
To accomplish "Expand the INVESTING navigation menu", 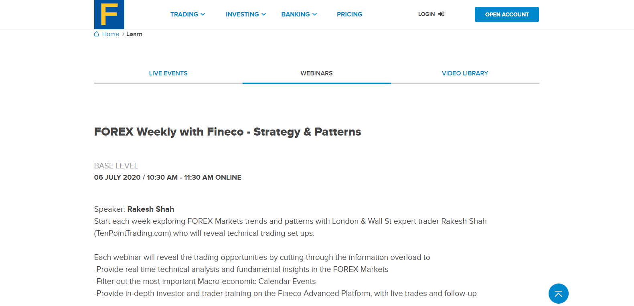I will (243, 14).
